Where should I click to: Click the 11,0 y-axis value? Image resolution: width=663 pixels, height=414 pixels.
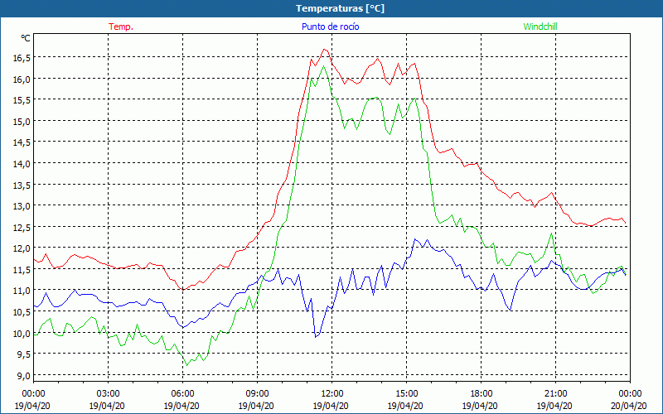point(22,291)
